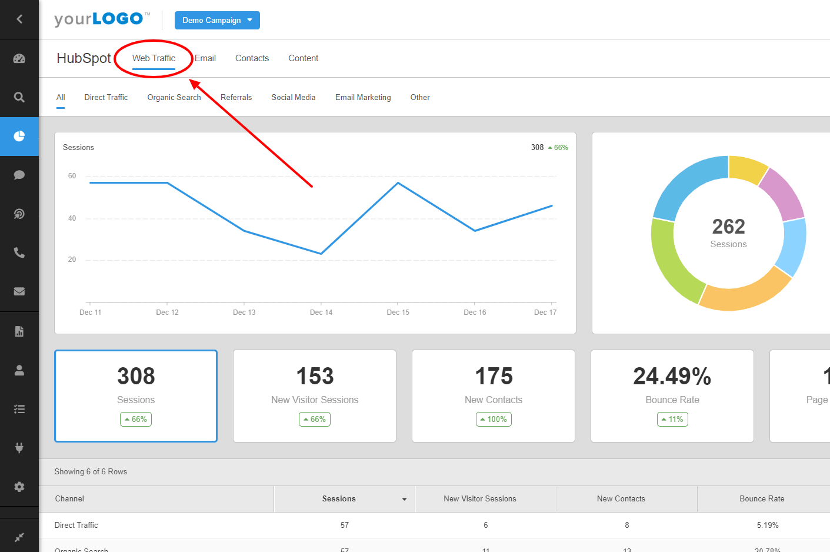The image size is (830, 552).
Task: Open the Demo Campaign dropdown
Action: click(x=217, y=20)
